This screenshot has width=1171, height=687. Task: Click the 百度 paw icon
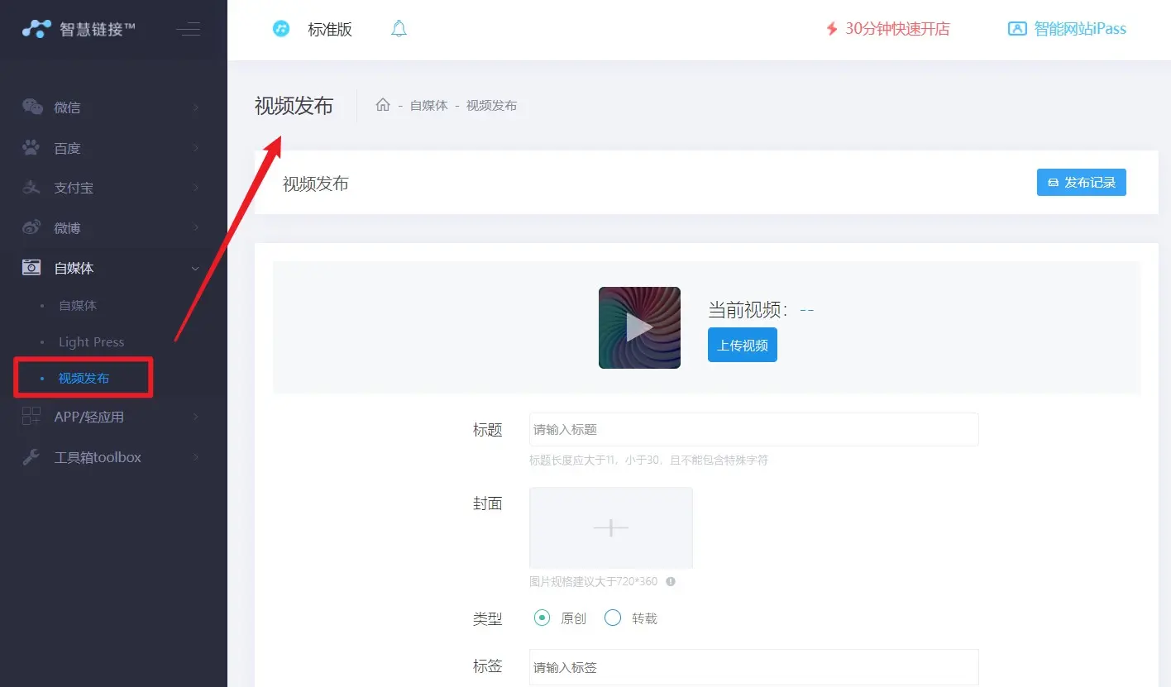coord(31,148)
